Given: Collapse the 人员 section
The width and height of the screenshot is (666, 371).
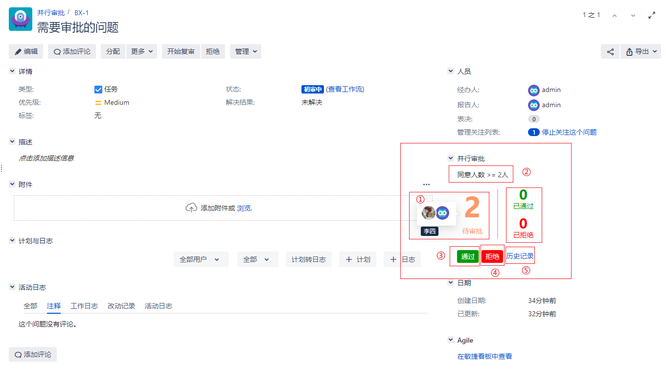Looking at the screenshot, I should click(x=451, y=71).
